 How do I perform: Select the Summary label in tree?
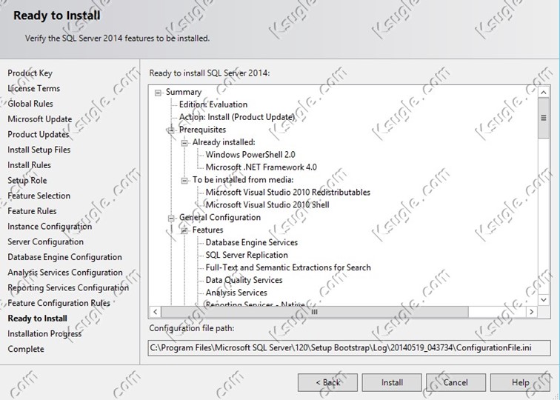coord(184,92)
